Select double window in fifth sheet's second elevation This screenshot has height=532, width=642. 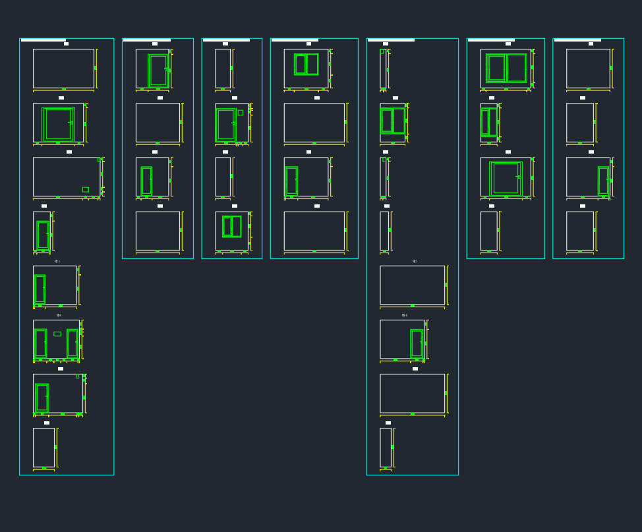point(393,121)
